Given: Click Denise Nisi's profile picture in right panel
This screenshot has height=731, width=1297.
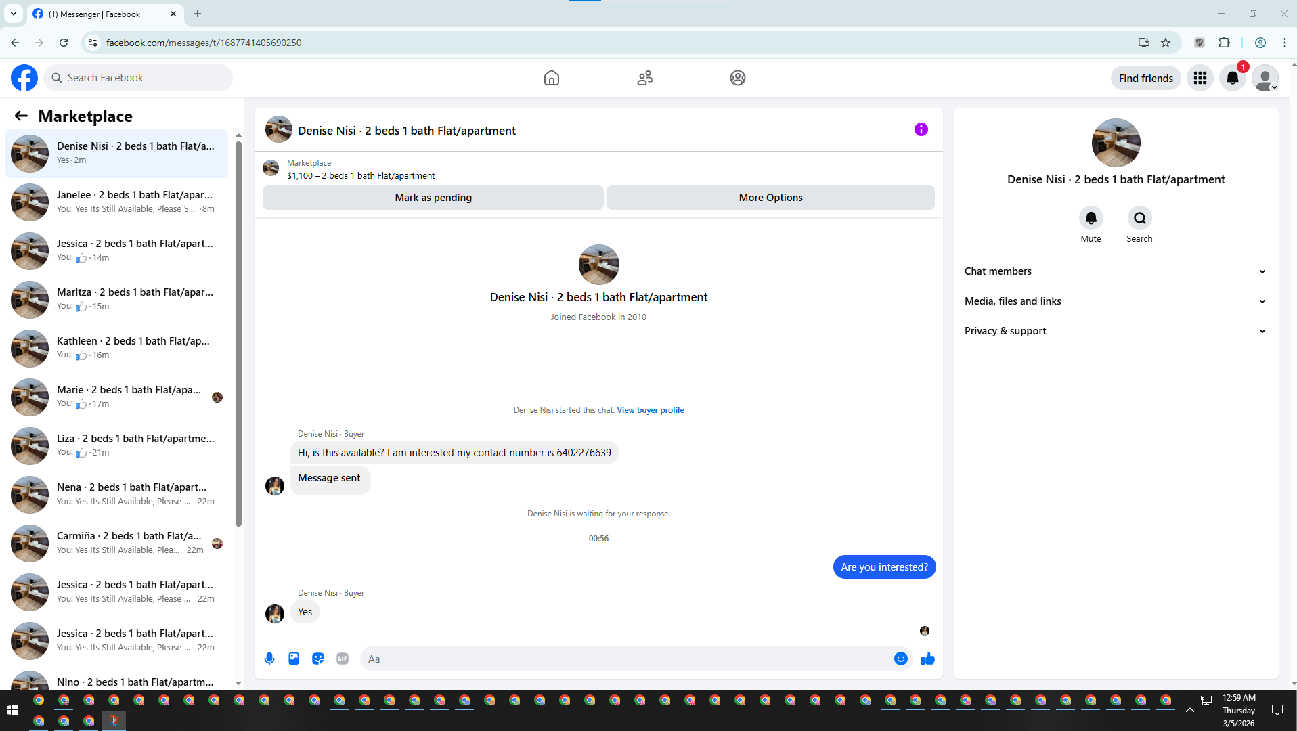Looking at the screenshot, I should click(1116, 143).
